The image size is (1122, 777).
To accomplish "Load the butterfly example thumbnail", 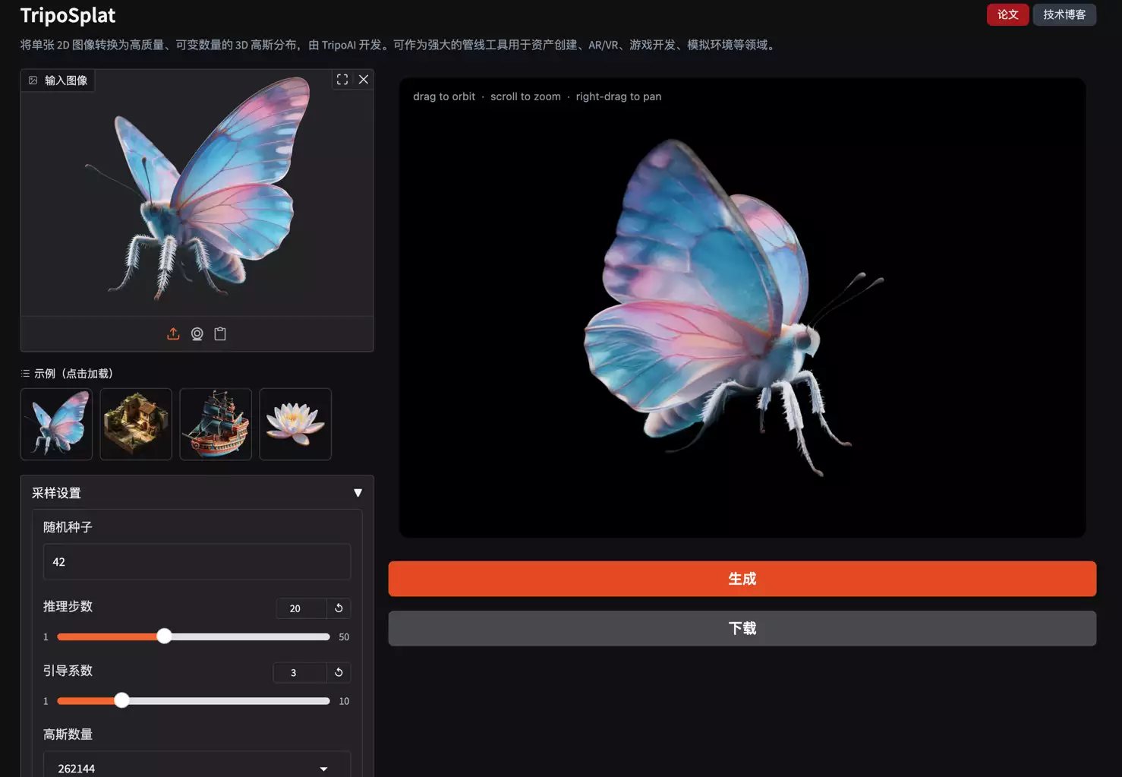I will (56, 424).
